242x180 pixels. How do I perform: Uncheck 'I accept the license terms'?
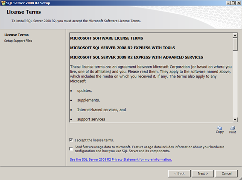71,140
